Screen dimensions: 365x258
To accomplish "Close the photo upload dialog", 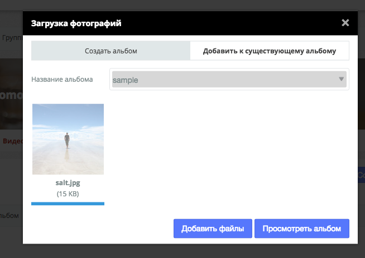I will 345,23.
